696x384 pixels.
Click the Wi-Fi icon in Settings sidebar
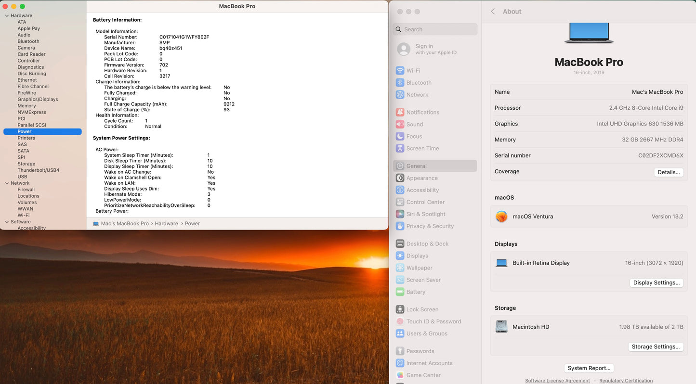(400, 70)
